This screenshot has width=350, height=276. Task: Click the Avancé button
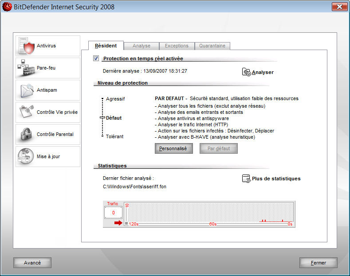pyautogui.click(x=32, y=263)
